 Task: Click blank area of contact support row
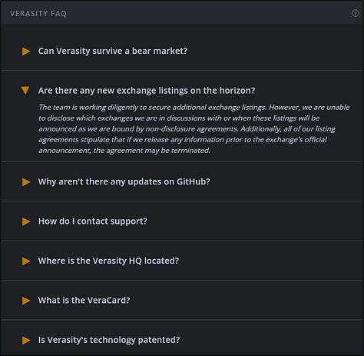tap(256, 221)
